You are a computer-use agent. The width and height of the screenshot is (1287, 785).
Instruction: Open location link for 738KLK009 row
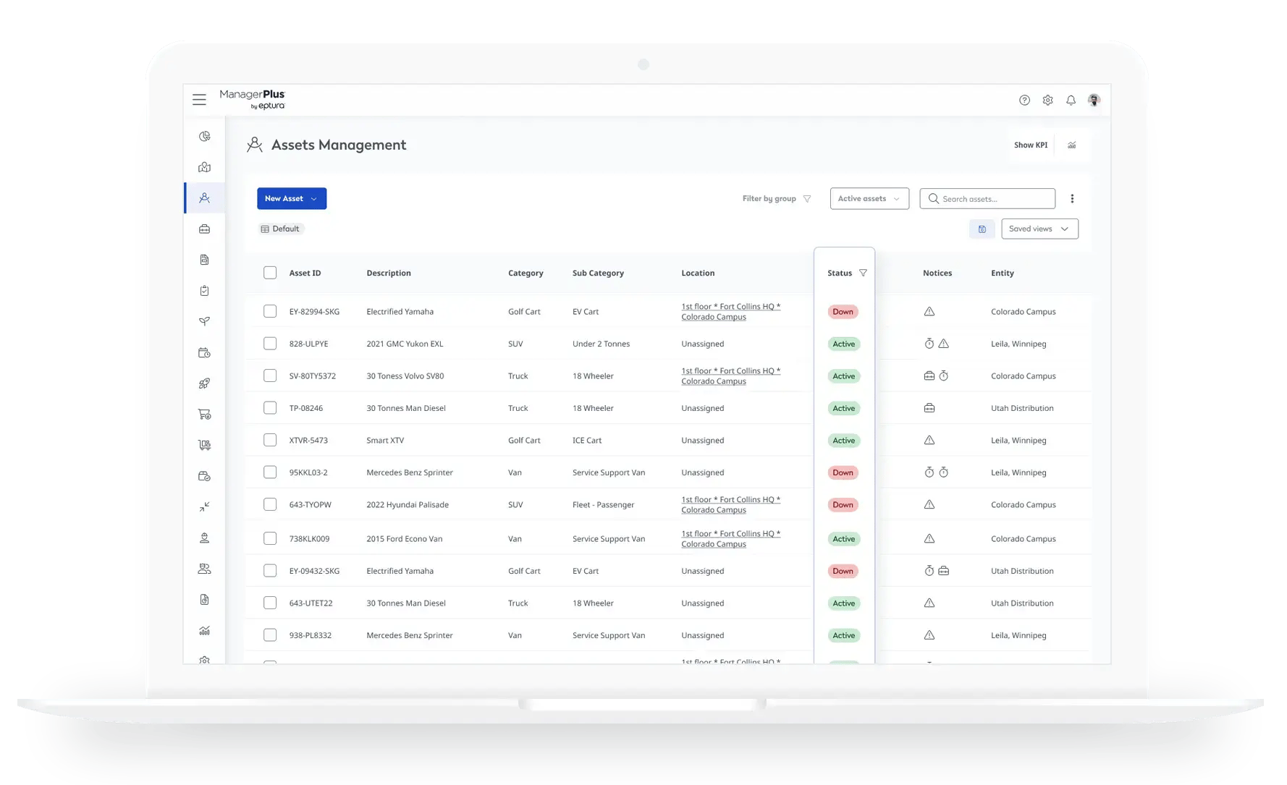click(x=730, y=539)
